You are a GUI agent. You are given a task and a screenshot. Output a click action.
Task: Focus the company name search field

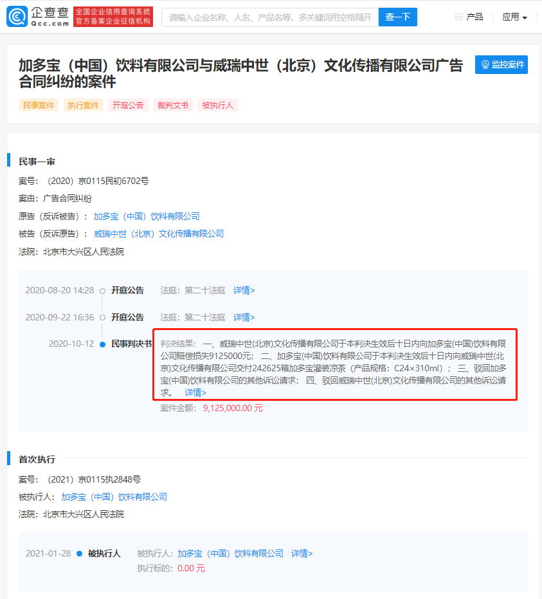tap(269, 17)
